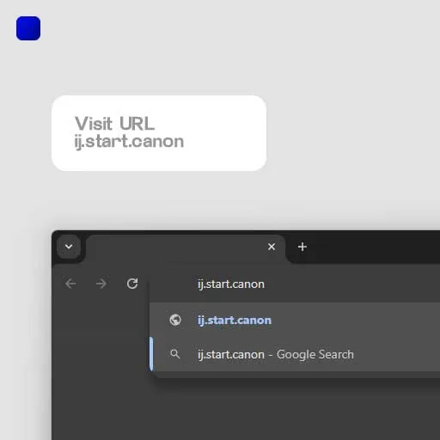Choose ij.start.canon - Google Search suggestion
Viewport: 440px width, 440px height.
coord(295,354)
